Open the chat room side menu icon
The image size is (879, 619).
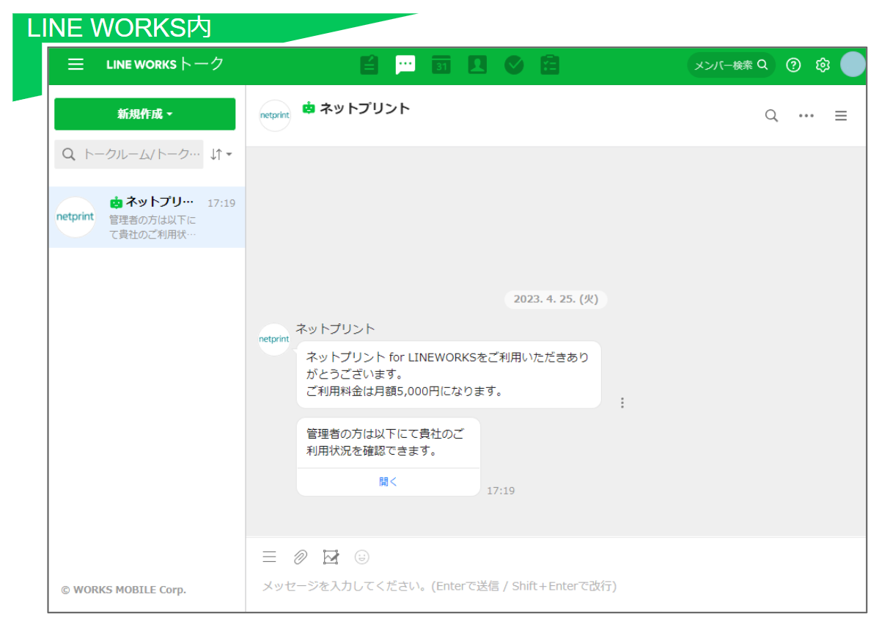[x=840, y=115]
